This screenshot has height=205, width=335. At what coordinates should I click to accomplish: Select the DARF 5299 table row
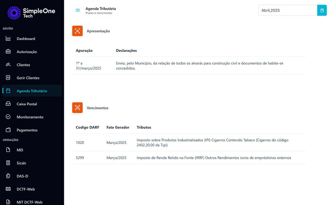coord(189,157)
